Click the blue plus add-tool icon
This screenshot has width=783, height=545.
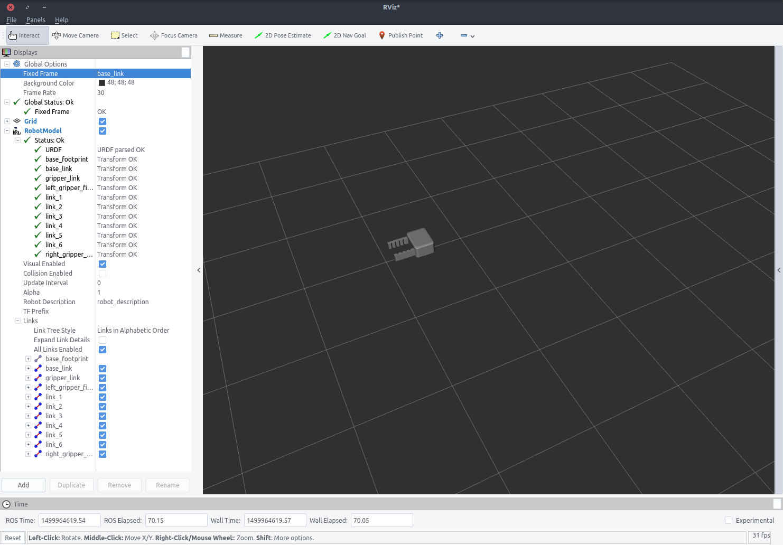(440, 35)
